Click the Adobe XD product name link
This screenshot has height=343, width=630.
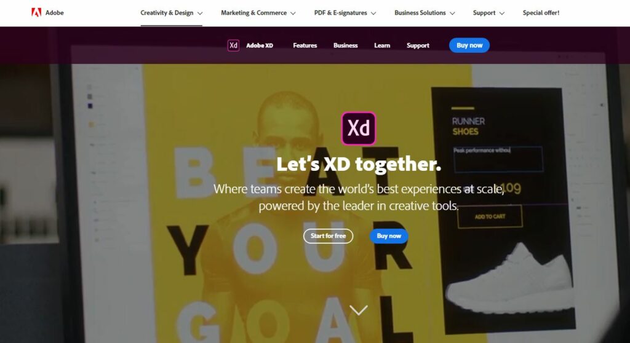click(260, 45)
